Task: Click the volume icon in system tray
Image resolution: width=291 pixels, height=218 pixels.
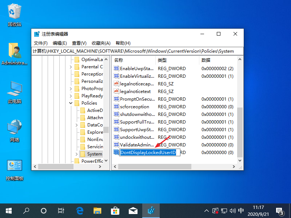Action: pyautogui.click(x=233, y=210)
